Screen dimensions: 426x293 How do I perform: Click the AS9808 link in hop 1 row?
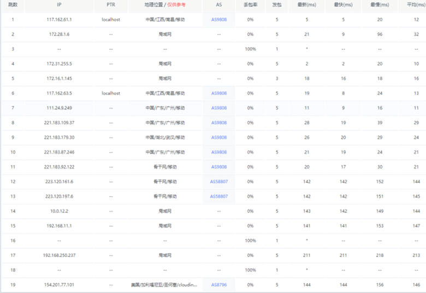coord(218,20)
